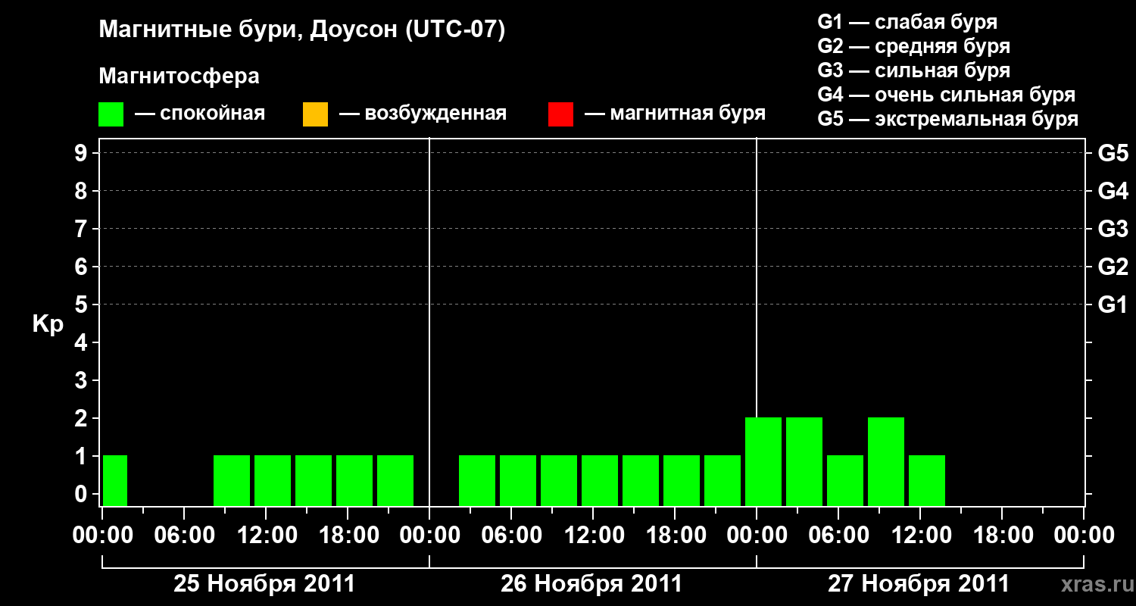Click the red 'магнитная буря' legend swatch

pos(560,114)
